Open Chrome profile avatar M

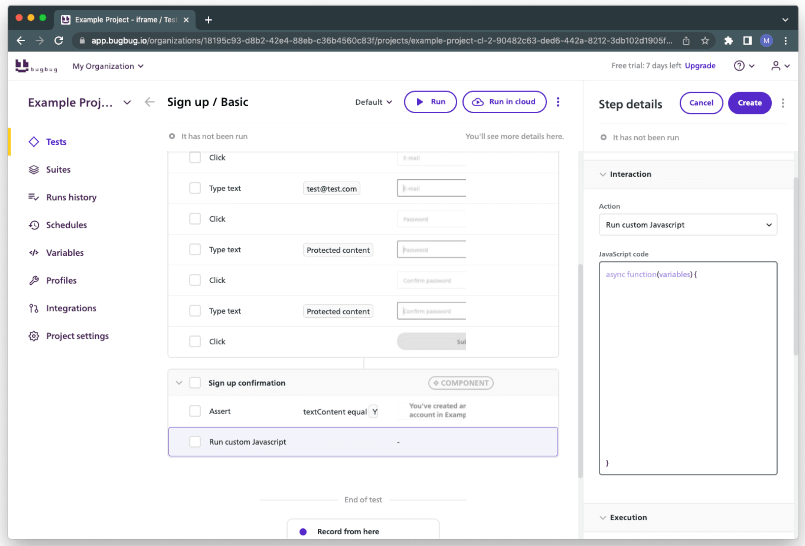tap(766, 40)
